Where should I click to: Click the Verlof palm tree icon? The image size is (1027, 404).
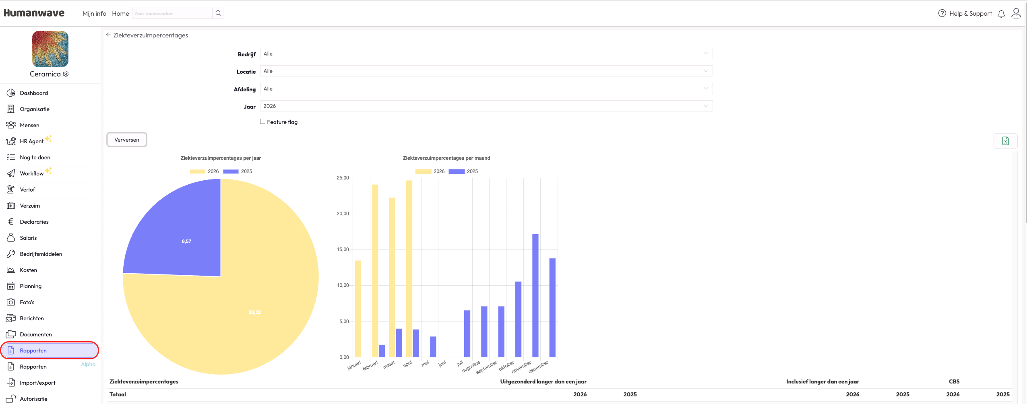[x=11, y=190]
